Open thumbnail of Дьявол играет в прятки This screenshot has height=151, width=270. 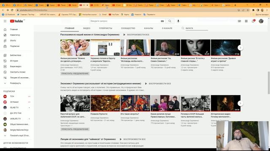click(226, 47)
